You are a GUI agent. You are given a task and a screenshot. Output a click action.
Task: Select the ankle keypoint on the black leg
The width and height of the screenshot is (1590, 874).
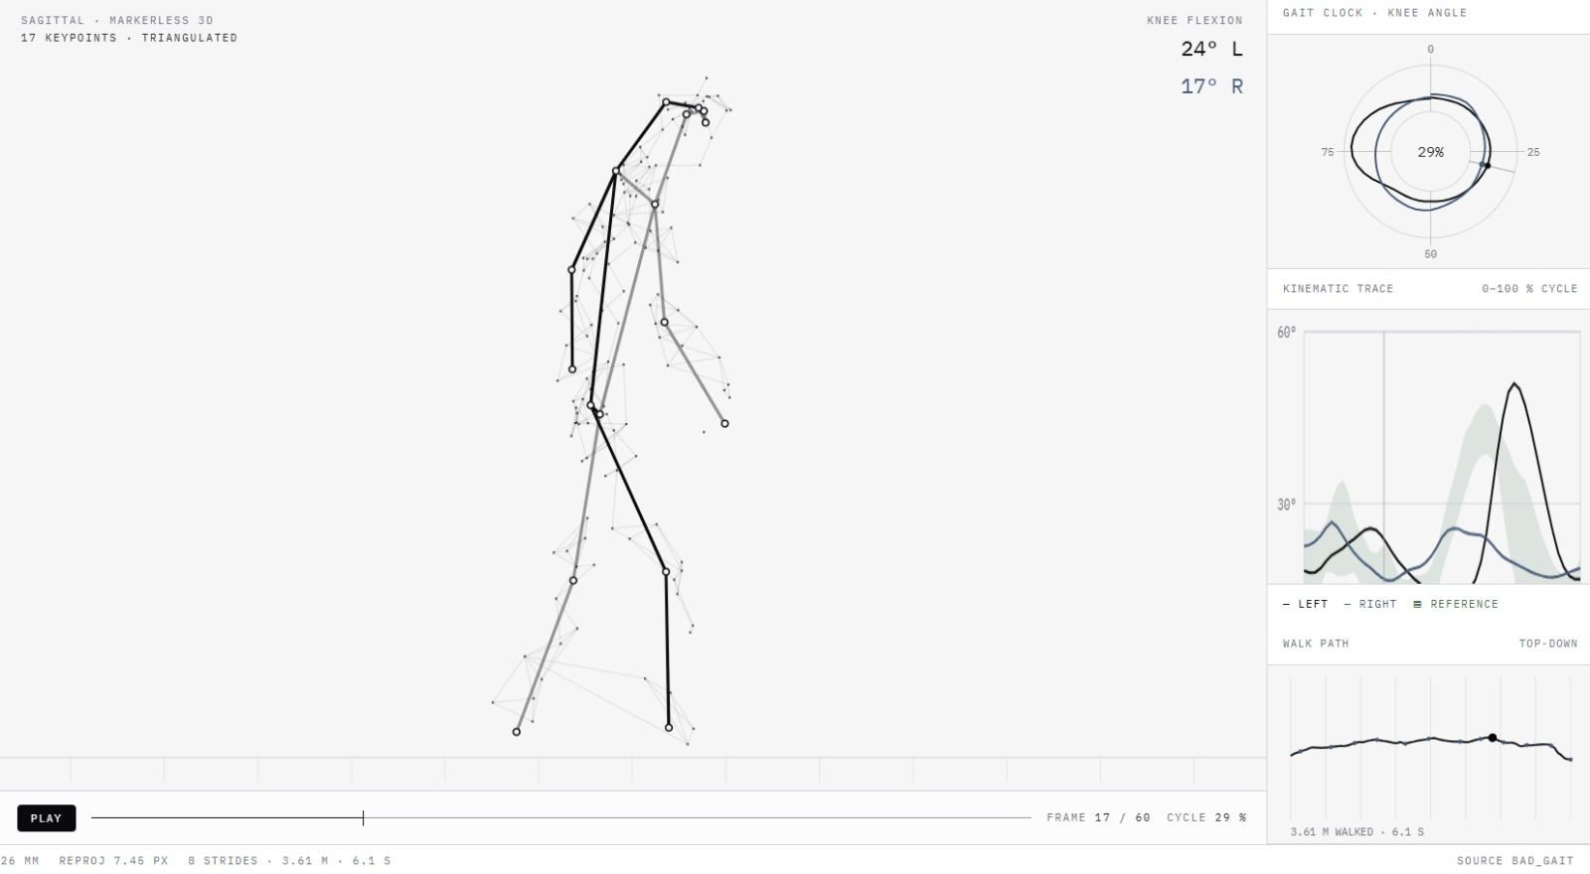click(669, 728)
